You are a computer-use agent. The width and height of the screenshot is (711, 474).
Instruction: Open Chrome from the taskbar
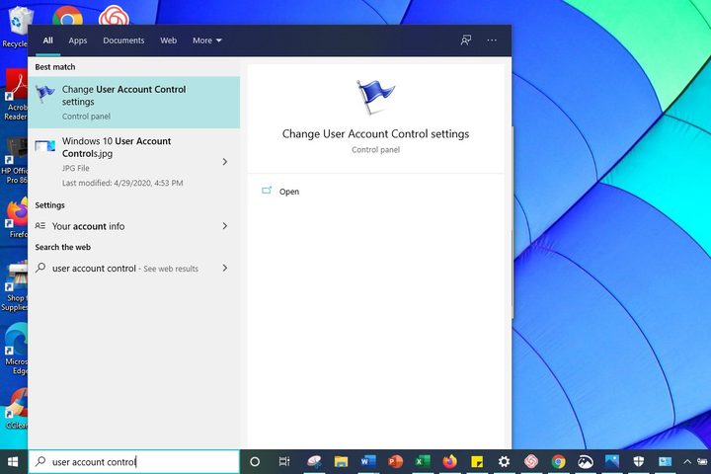point(559,462)
